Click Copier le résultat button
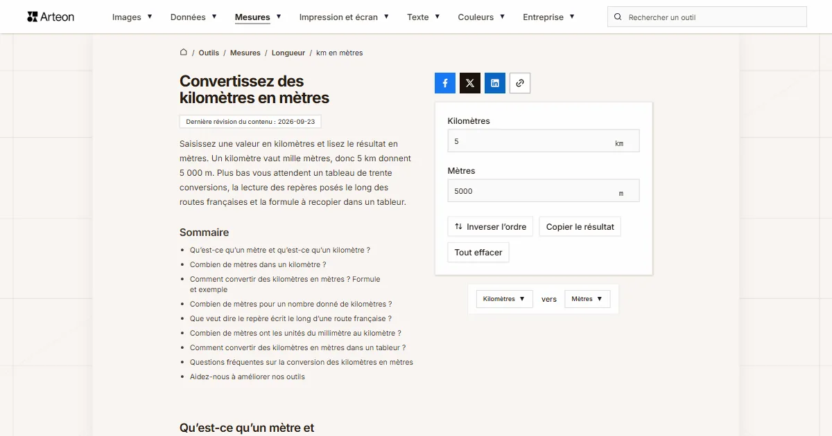This screenshot has height=436, width=832. click(580, 226)
